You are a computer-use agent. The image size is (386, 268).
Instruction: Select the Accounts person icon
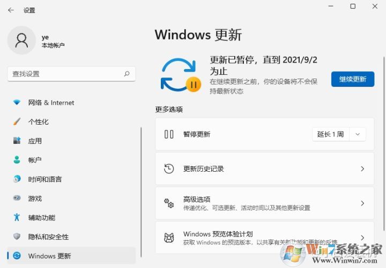pos(17,159)
